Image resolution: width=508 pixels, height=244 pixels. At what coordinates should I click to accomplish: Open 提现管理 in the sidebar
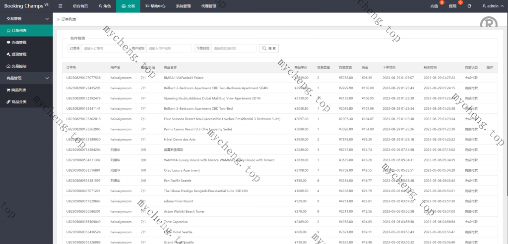pos(19,54)
